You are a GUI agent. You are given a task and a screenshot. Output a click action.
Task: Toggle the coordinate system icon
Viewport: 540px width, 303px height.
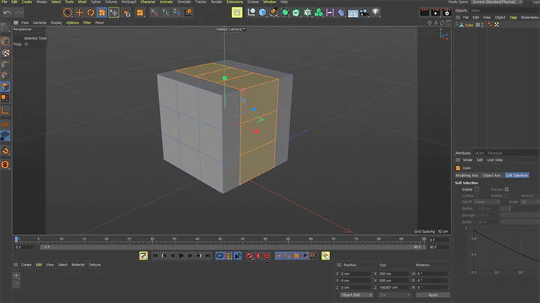click(x=188, y=13)
